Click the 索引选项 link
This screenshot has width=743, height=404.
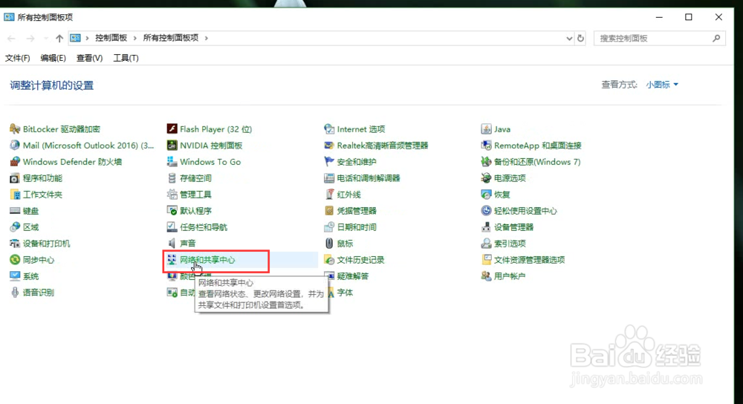point(510,244)
